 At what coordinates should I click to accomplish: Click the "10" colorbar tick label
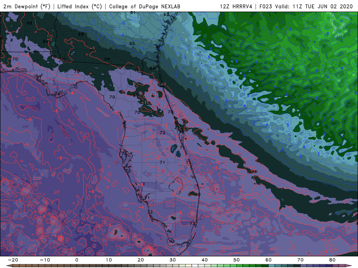(x=109, y=260)
